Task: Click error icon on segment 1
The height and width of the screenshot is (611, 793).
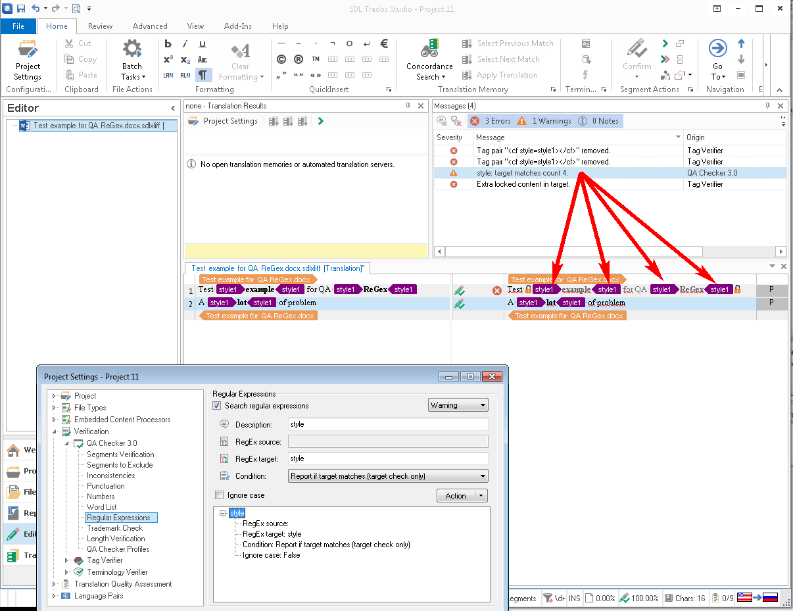Action: click(497, 290)
